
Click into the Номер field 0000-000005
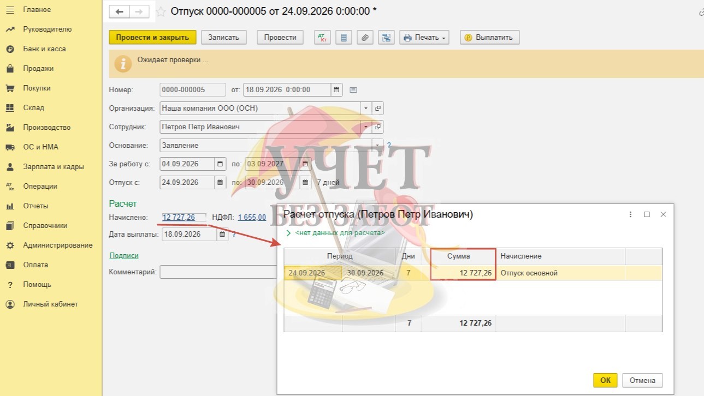click(193, 90)
